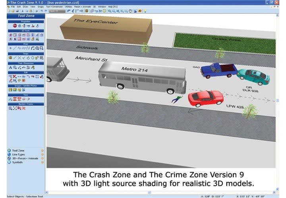Viewport: 286px width, 198px height.
Task: Click the red X delete icon in Edit section
Action: [x=15, y=77]
